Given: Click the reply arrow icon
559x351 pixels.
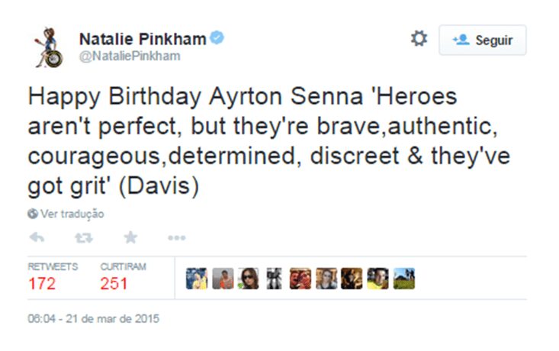Looking at the screenshot, I should [36, 237].
